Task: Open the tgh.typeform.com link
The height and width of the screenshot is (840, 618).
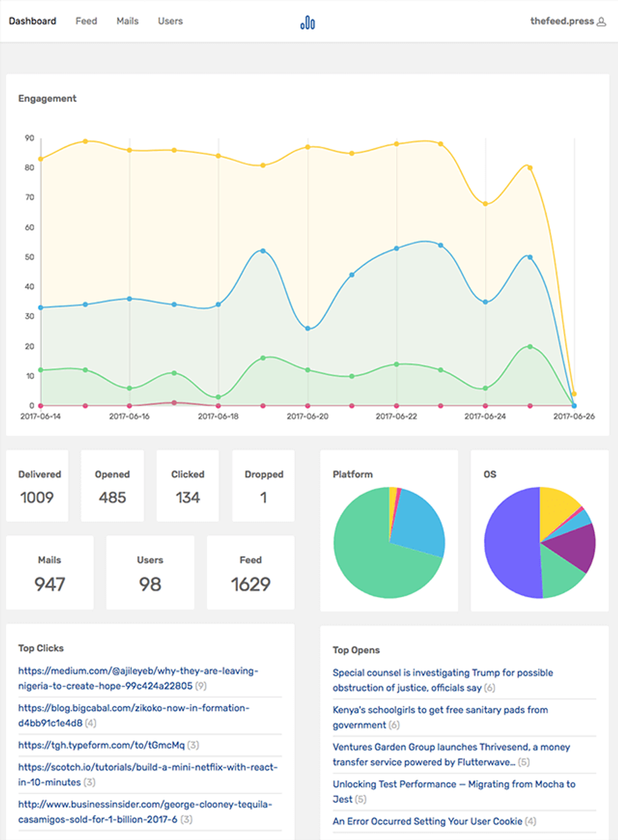Action: (x=101, y=745)
